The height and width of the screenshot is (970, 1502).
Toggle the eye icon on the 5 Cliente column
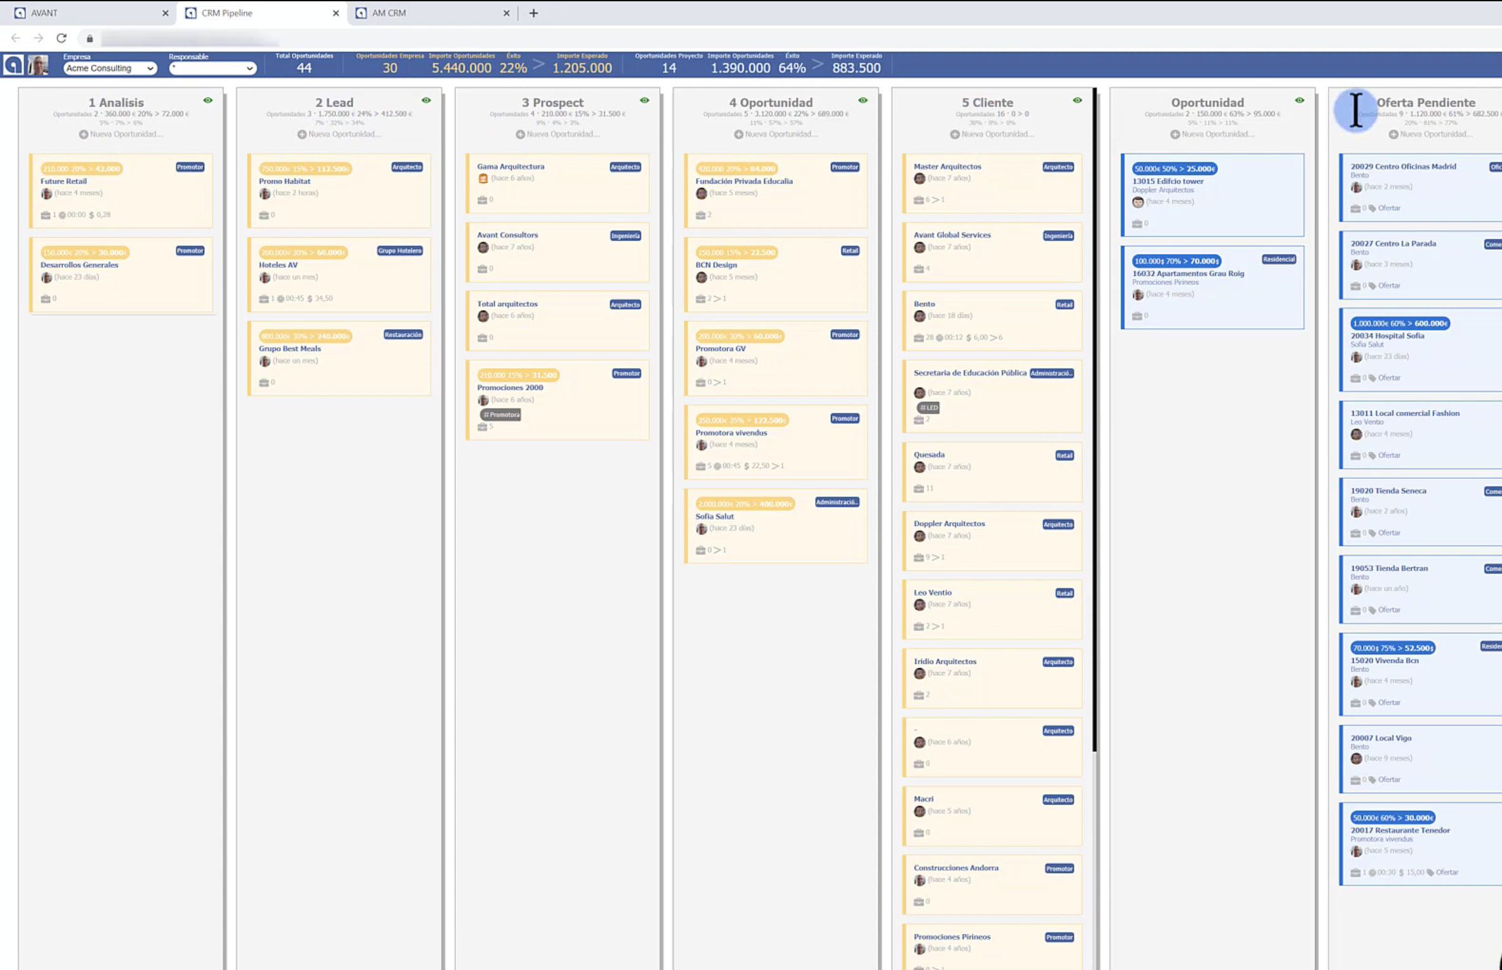coord(1077,100)
